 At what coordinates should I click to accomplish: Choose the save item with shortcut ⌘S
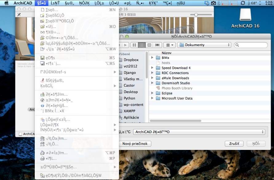(x=77, y=58)
